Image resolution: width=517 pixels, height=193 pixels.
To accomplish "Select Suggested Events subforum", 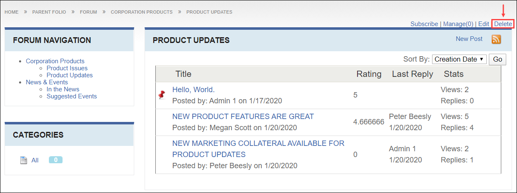I will pyautogui.click(x=72, y=96).
